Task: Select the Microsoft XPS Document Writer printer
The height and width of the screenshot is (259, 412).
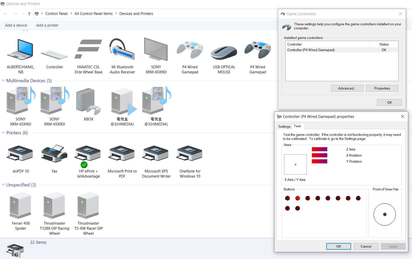Action: 156,161
